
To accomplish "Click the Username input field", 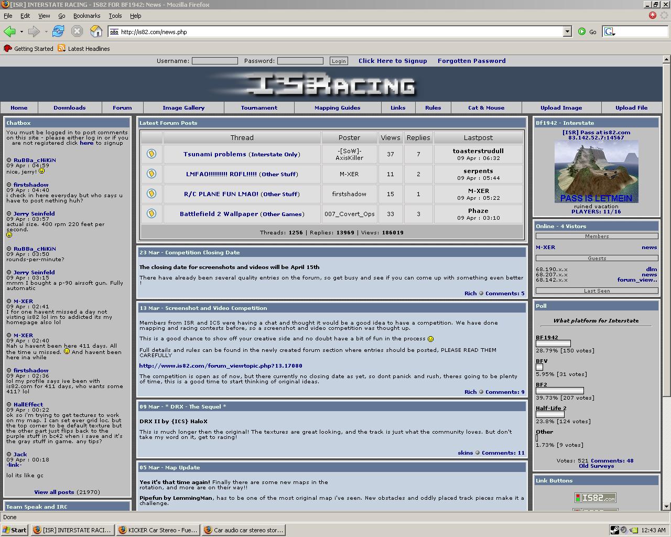I will 215,61.
